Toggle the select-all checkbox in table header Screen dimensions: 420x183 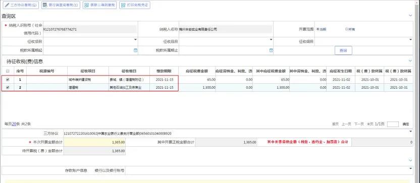(x=8, y=71)
